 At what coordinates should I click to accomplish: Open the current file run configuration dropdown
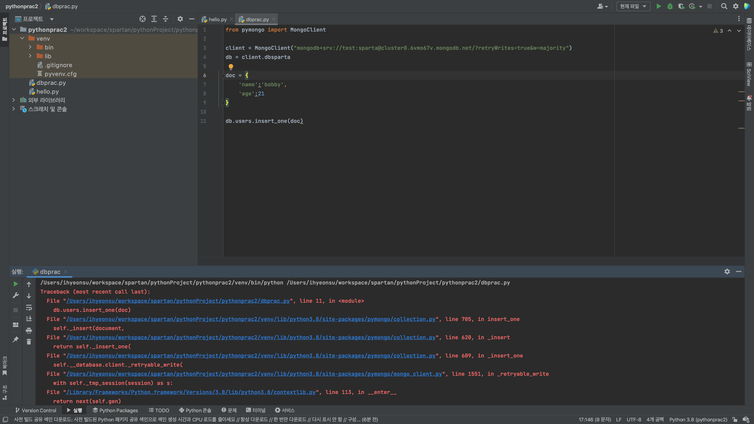click(633, 6)
